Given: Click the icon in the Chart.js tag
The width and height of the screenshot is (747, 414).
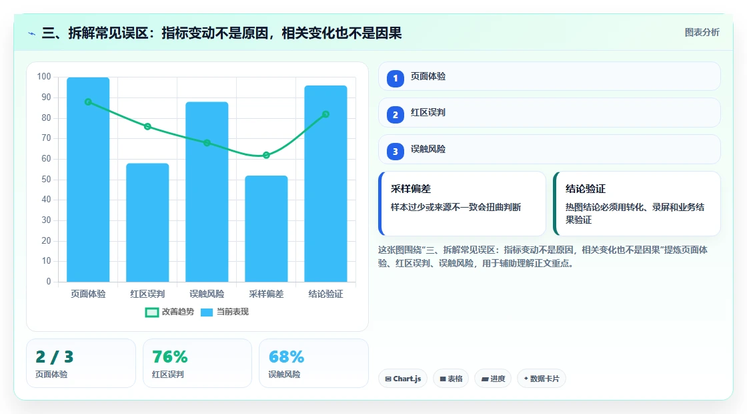Looking at the screenshot, I should pos(388,379).
